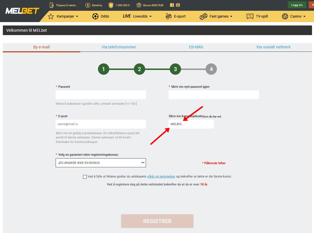Tick the terms and conditions checkbox
This screenshot has width=314, height=233.
click(x=85, y=177)
